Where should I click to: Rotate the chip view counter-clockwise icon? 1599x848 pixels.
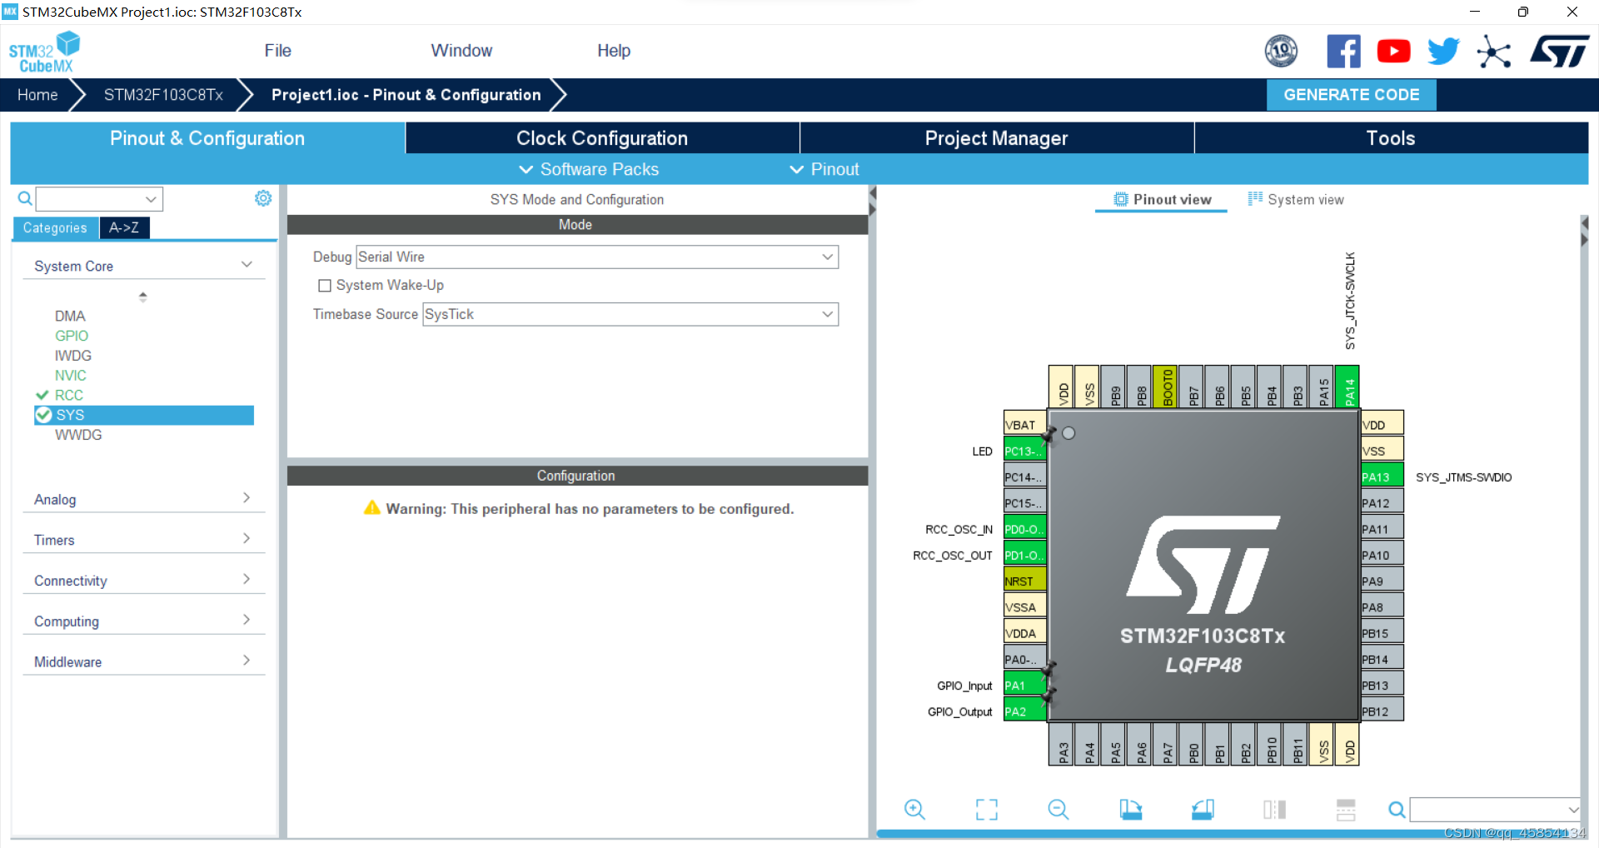pos(1203,809)
